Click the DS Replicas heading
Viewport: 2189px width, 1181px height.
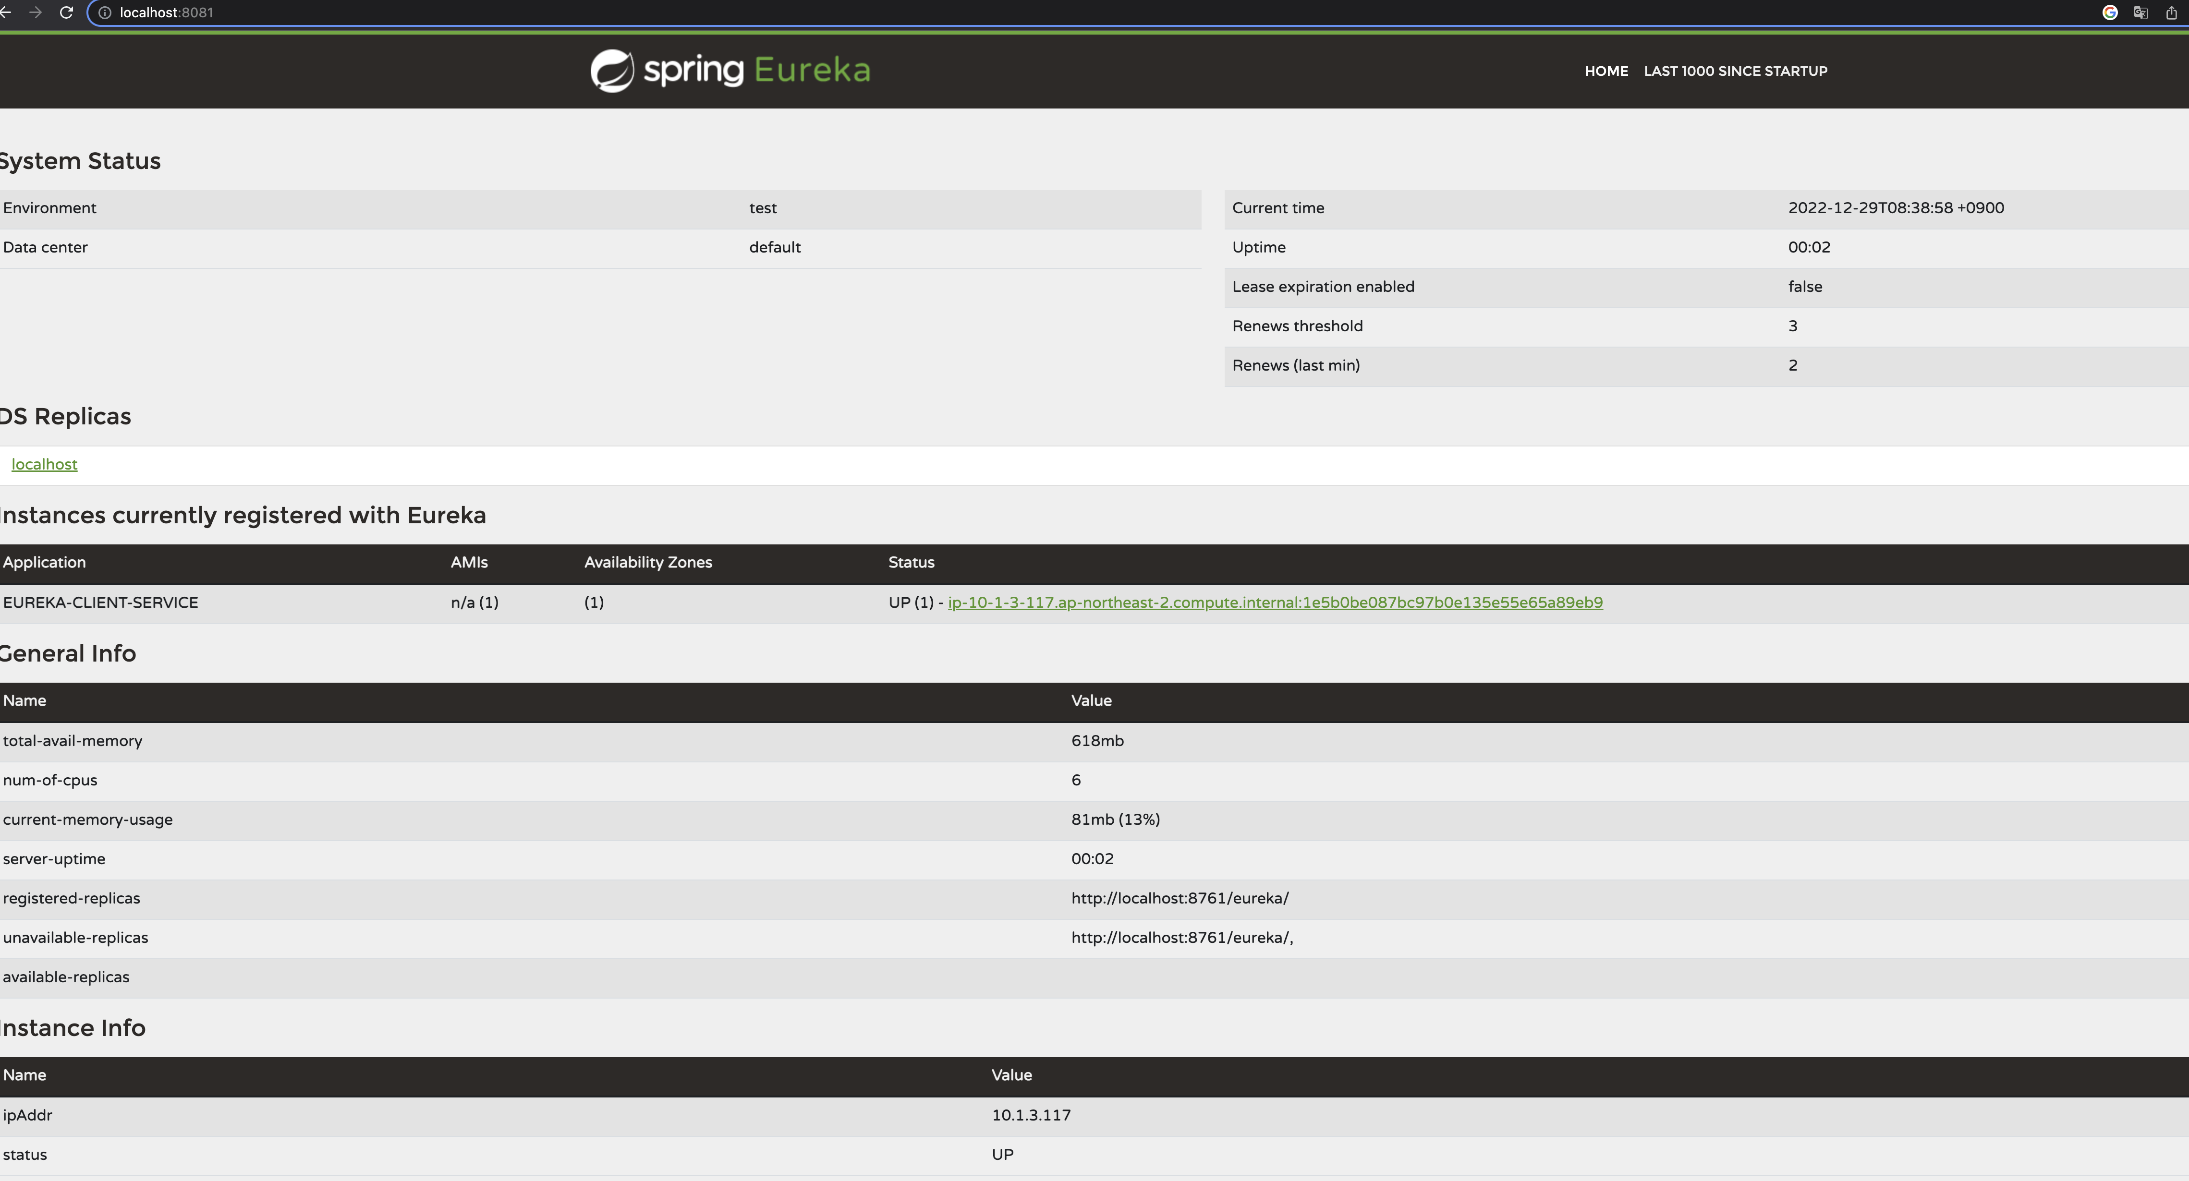pos(64,416)
